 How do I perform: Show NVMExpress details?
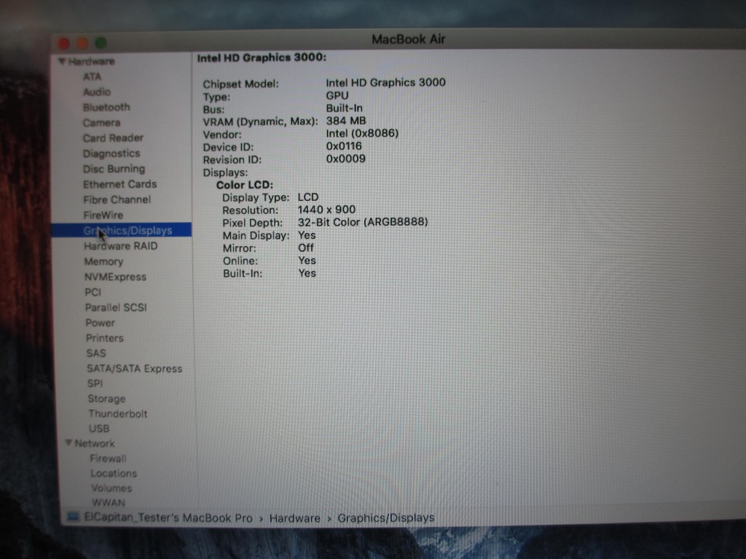click(115, 277)
